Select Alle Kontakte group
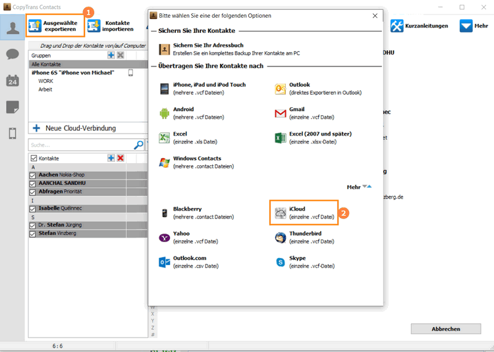 point(88,64)
